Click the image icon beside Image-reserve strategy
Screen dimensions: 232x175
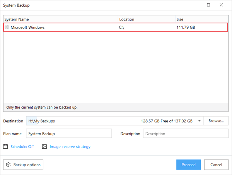44,147
